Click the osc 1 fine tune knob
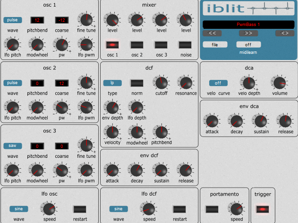The image size is (298, 223). click(x=86, y=19)
